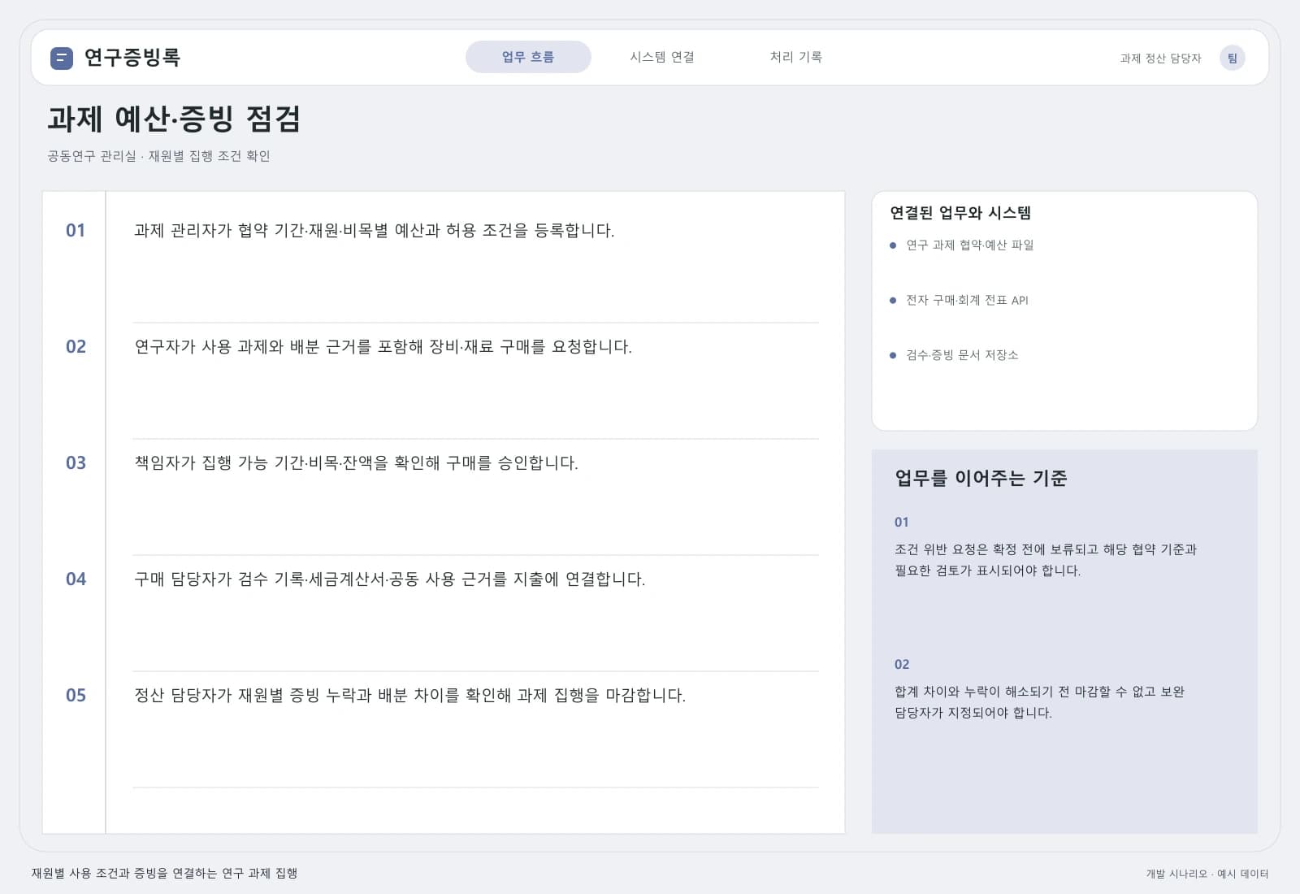This screenshot has height=894, width=1300.
Task: Click the rule about 조건 위반 요청 보류
Action: pos(1046,560)
